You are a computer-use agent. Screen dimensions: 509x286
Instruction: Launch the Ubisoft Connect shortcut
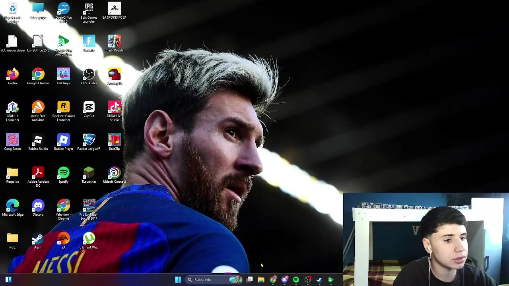click(115, 175)
